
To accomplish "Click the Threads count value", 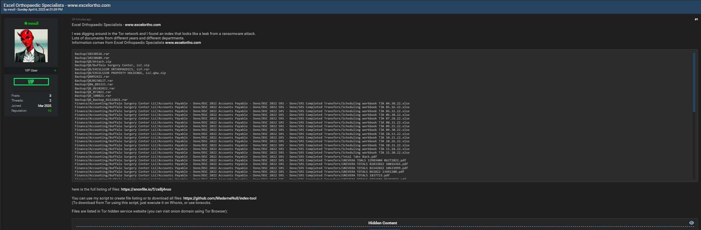I will tap(50, 100).
